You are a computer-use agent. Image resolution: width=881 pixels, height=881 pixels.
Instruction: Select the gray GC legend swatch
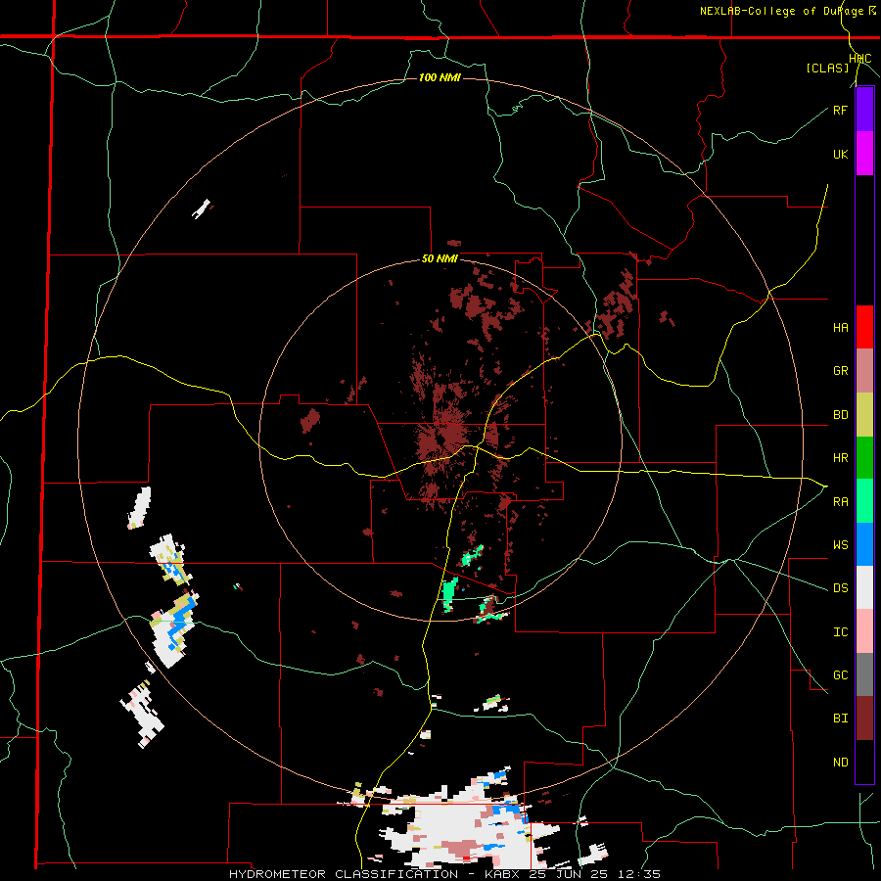point(864,674)
